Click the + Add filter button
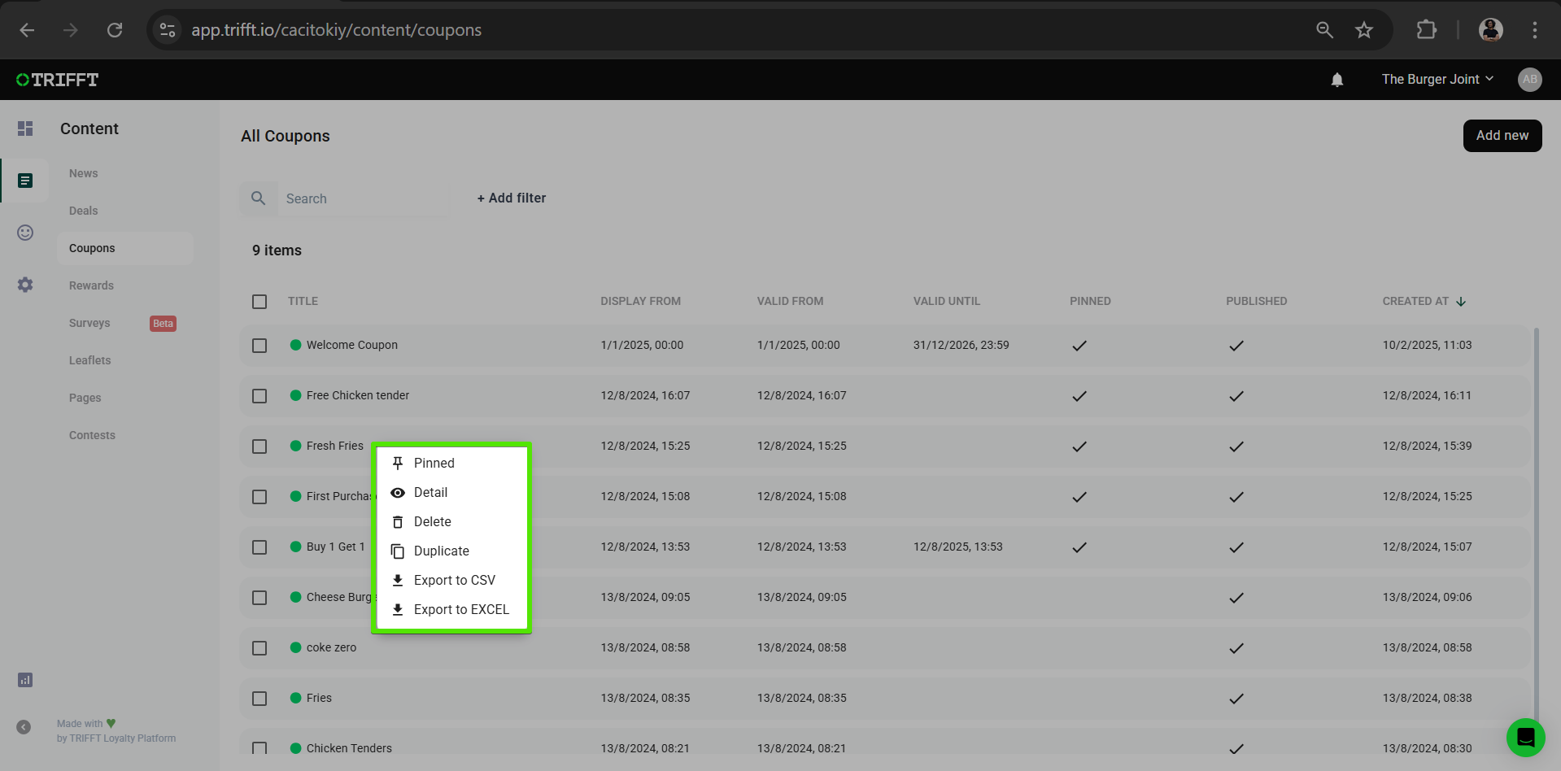 [511, 198]
